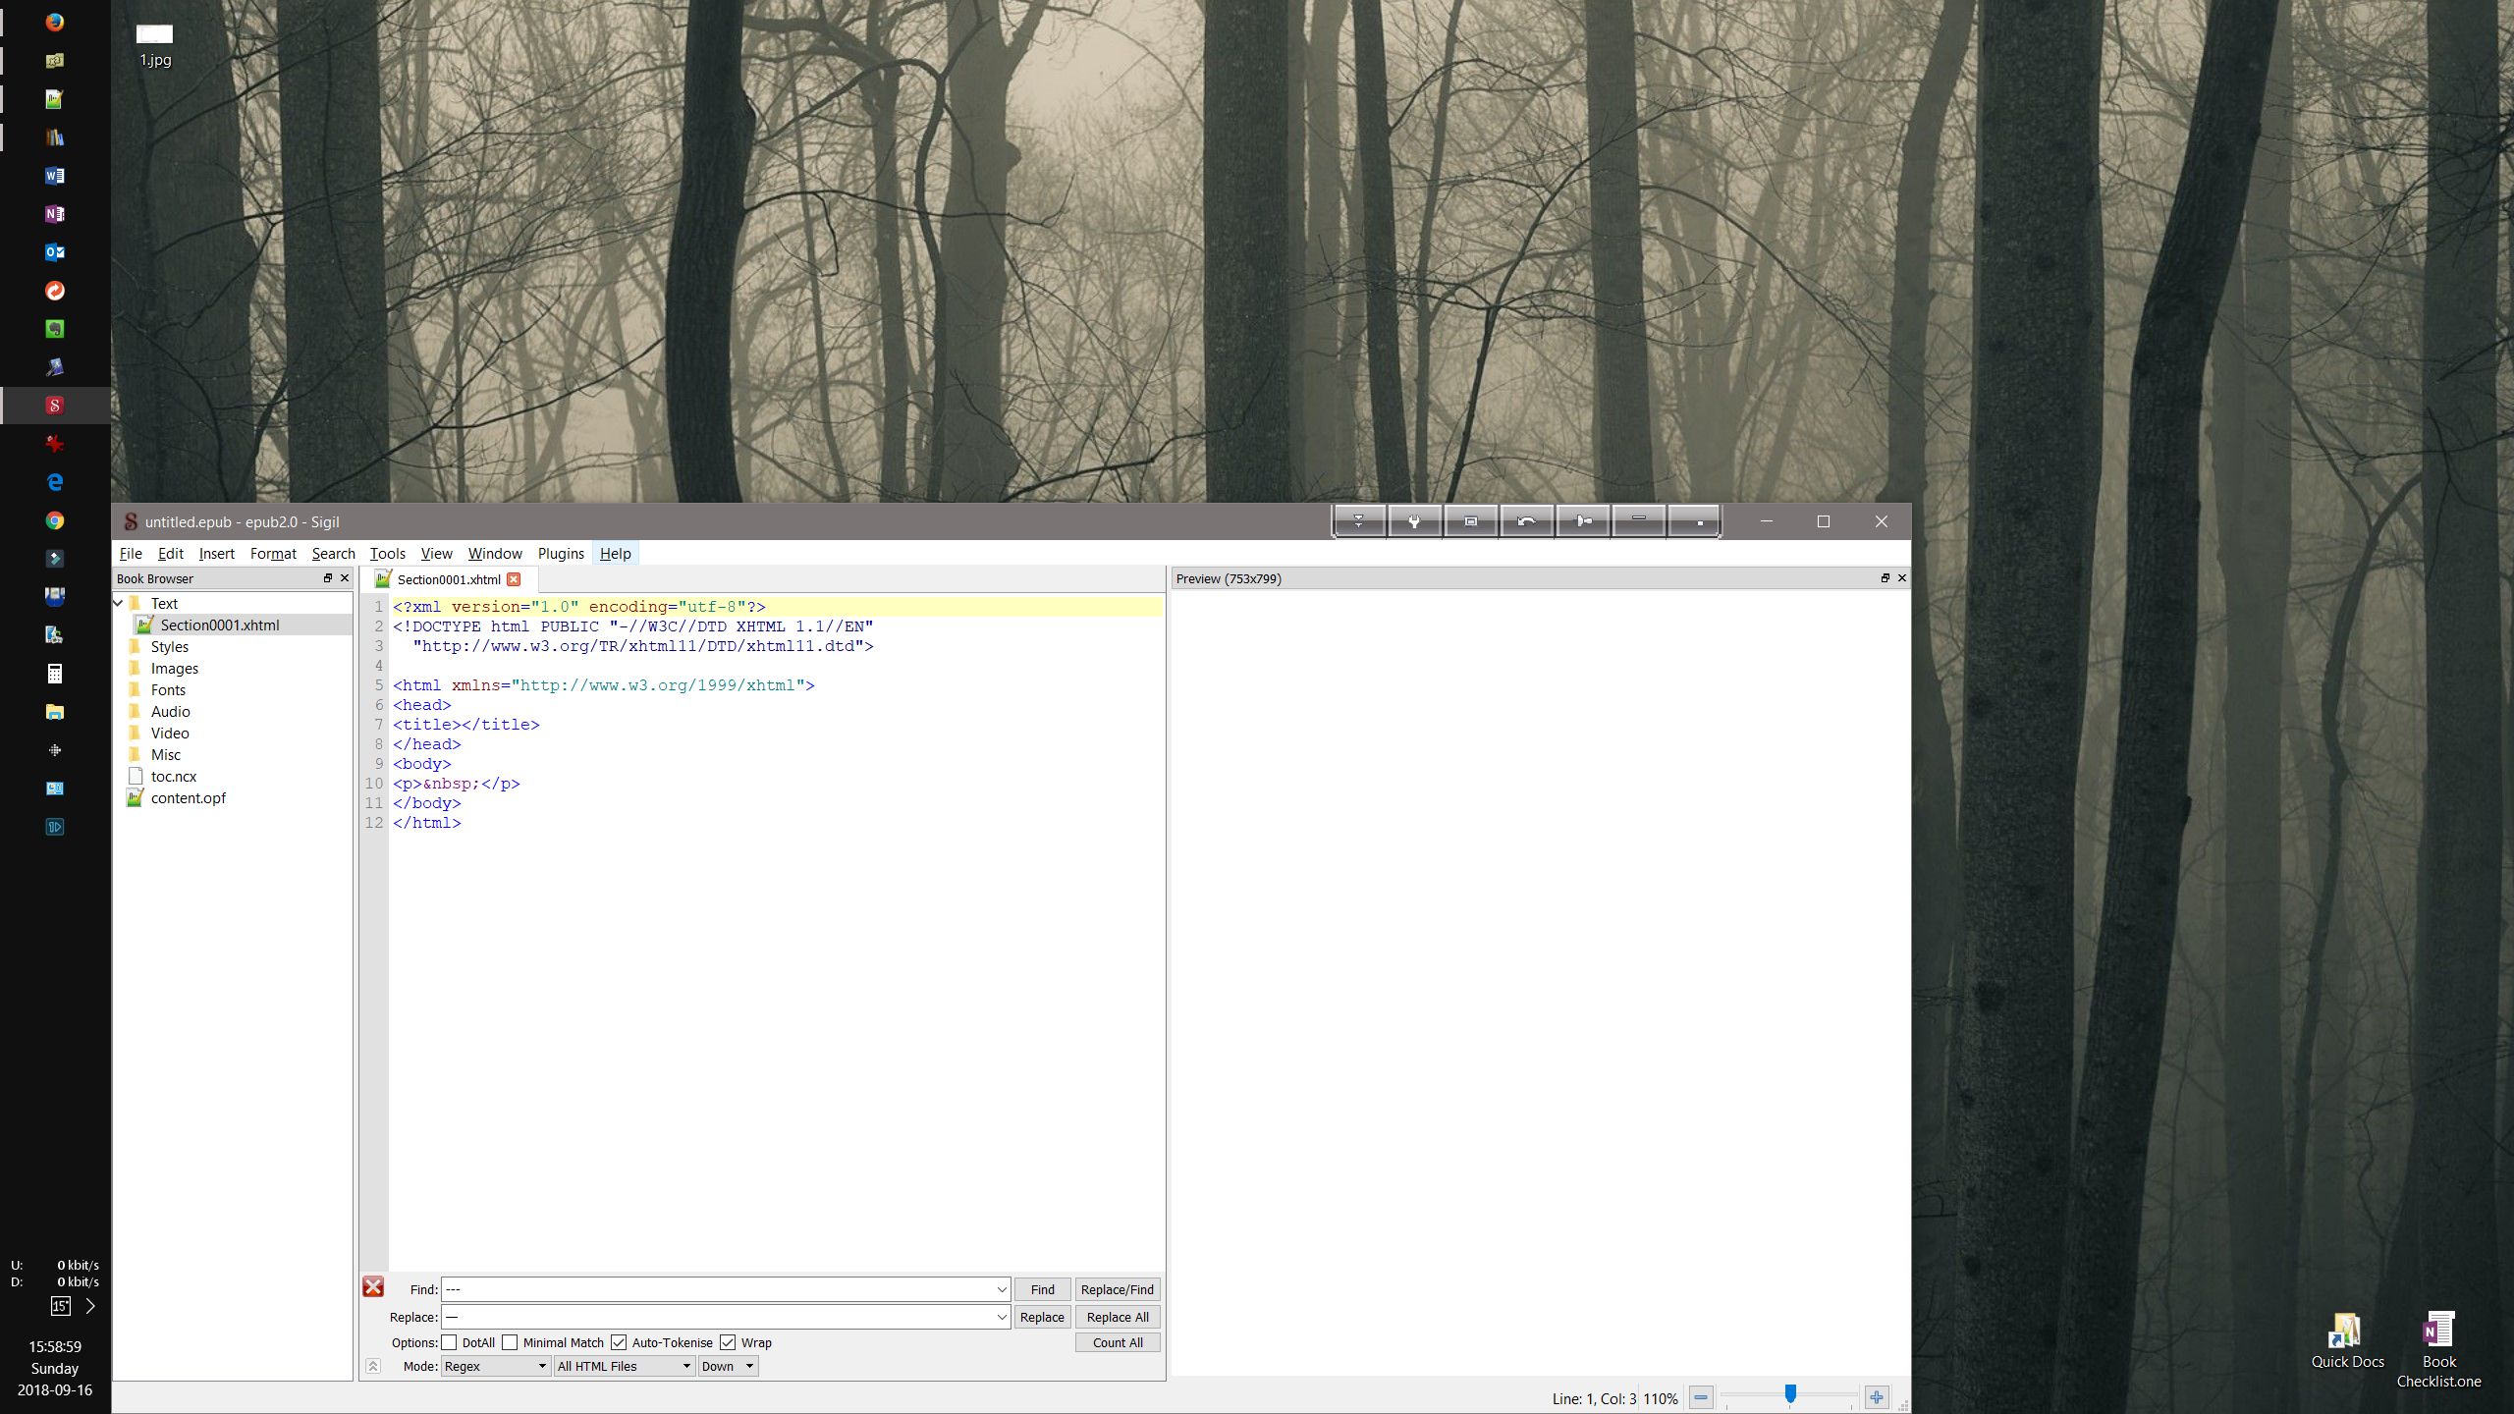Open the Regex mode dropdown
The image size is (2514, 1414).
[x=495, y=1366]
